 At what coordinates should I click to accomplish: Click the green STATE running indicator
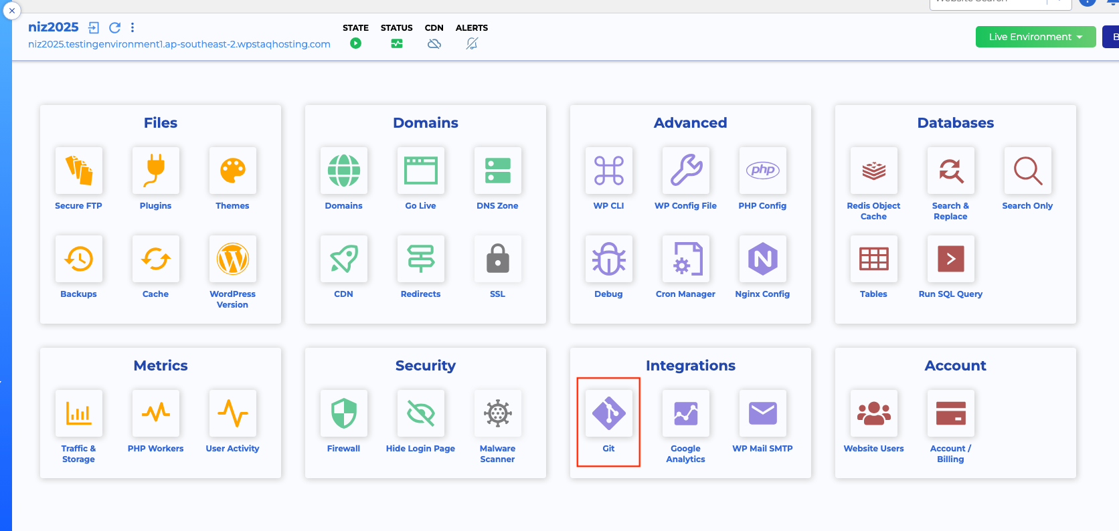(356, 43)
